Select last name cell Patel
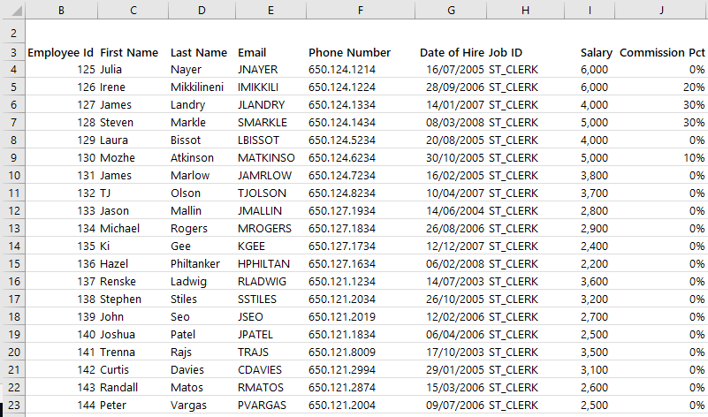Viewport: 708px width, 417px height. point(202,334)
